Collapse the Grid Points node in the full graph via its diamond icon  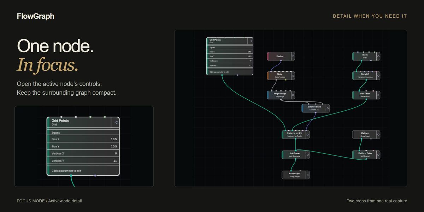tap(251, 41)
